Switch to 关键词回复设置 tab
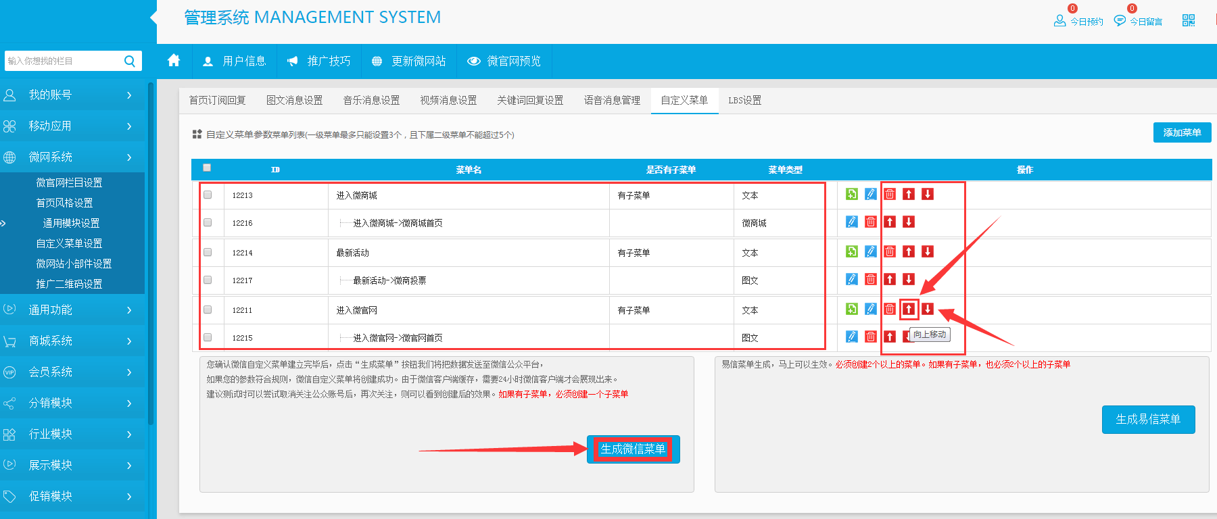 tap(530, 101)
